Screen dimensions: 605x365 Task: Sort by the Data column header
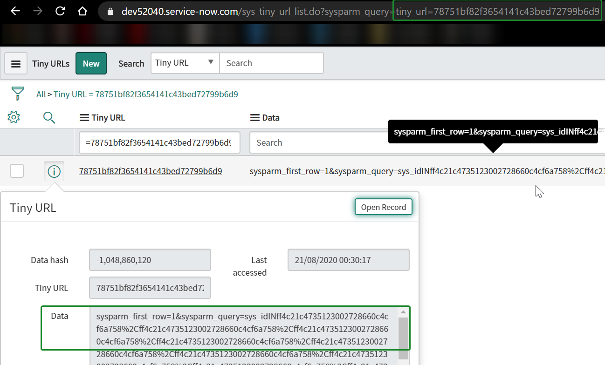pyautogui.click(x=271, y=118)
